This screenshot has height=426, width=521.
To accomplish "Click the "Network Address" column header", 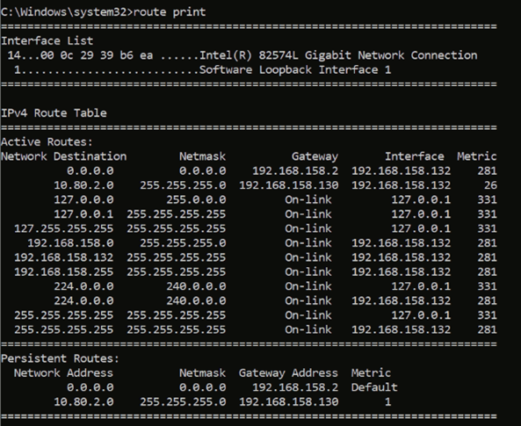I will (x=63, y=372).
